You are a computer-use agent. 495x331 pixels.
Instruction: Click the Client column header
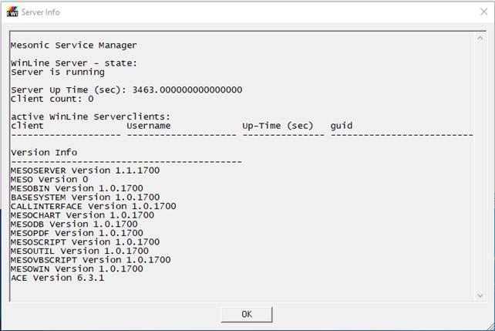(27, 125)
